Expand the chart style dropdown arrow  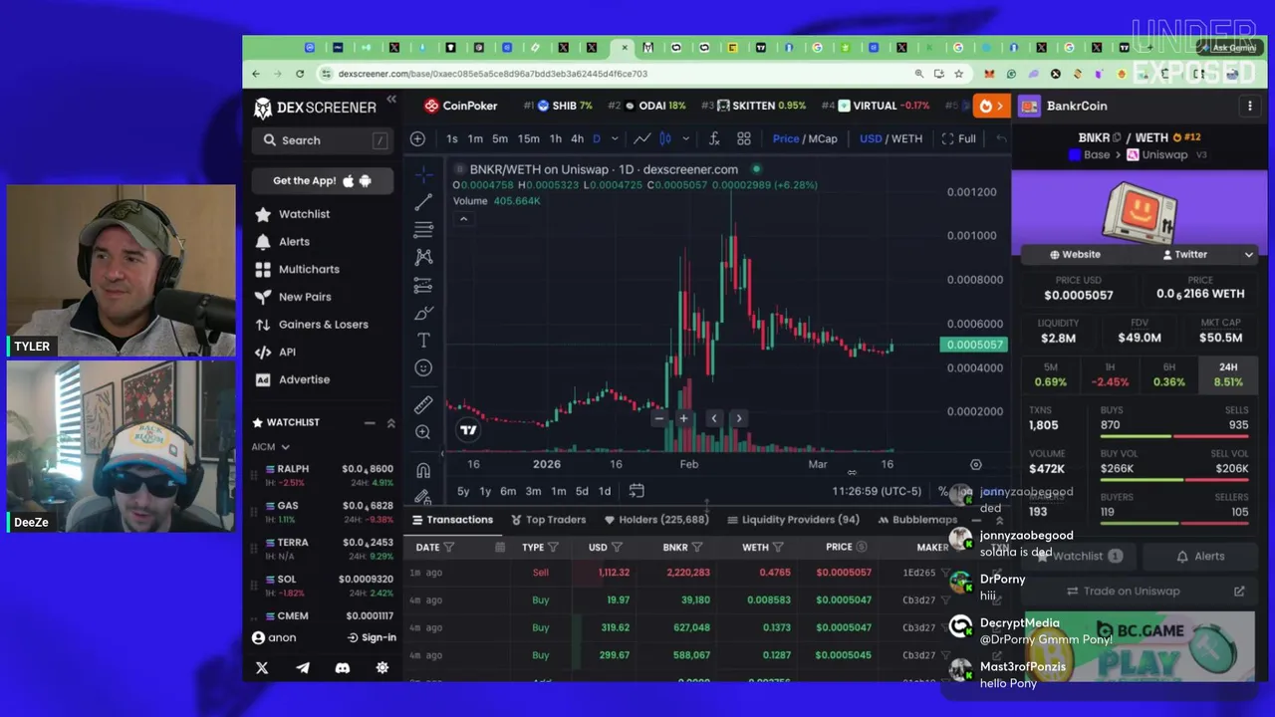point(683,138)
